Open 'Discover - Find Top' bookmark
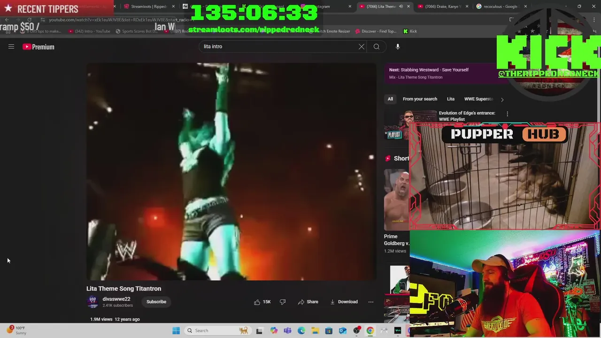 tap(376, 31)
